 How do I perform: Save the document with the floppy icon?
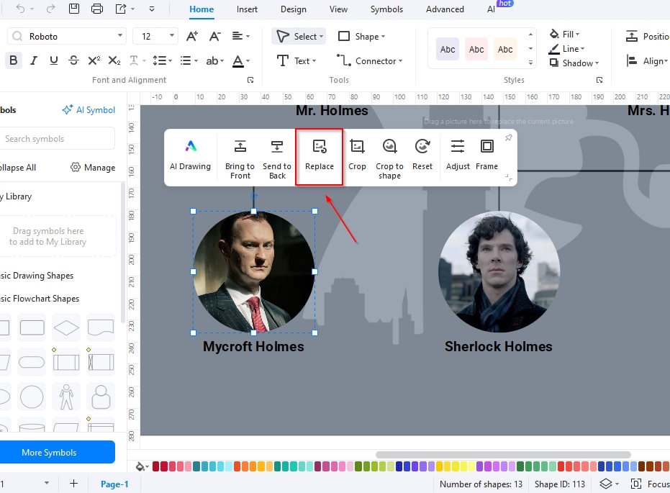coord(74,9)
